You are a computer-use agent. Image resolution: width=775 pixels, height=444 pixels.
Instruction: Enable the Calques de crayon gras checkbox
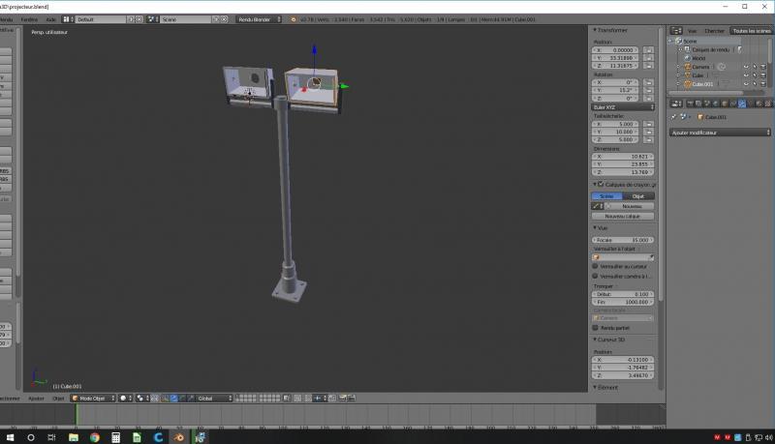(x=601, y=184)
